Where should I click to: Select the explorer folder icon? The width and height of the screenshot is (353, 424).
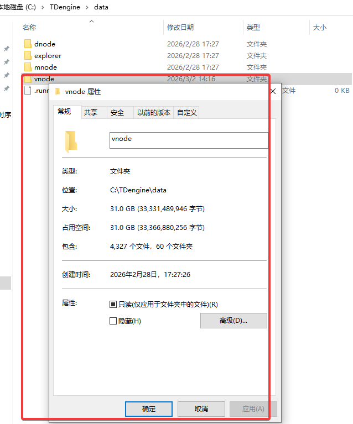[28, 55]
